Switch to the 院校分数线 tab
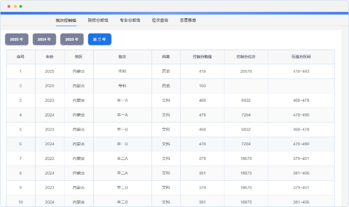 [98, 20]
